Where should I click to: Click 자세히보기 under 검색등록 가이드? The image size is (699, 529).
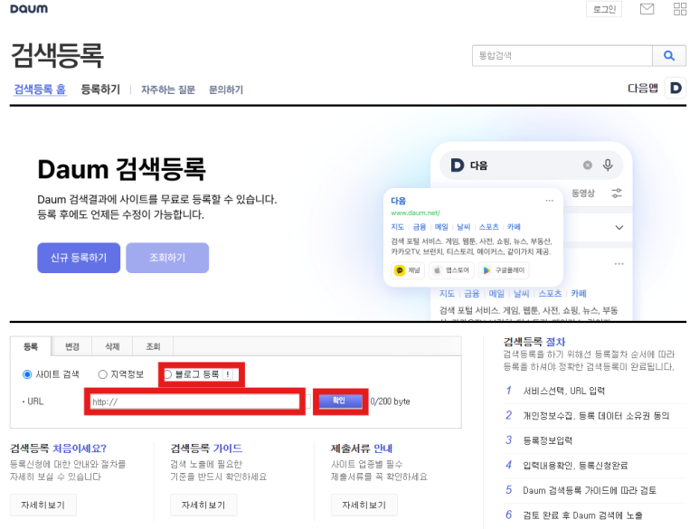coord(203,505)
